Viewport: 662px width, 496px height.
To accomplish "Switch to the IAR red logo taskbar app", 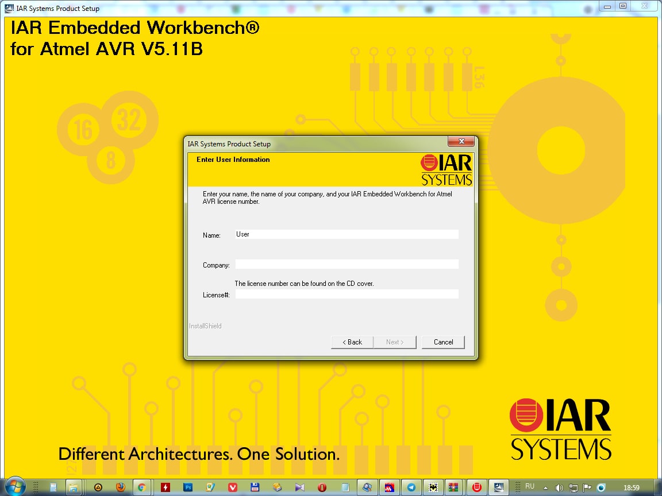I will coord(477,487).
